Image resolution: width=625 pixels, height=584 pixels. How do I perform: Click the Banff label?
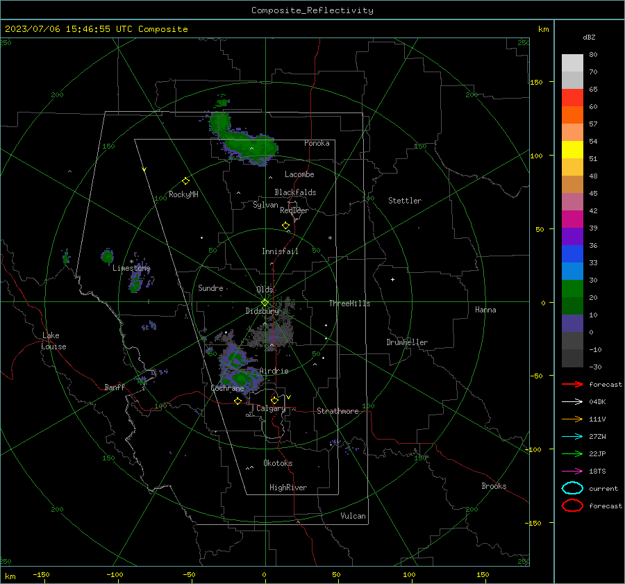[115, 387]
